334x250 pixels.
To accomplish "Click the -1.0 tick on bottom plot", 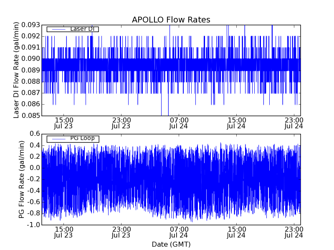I will pyautogui.click(x=33, y=225).
